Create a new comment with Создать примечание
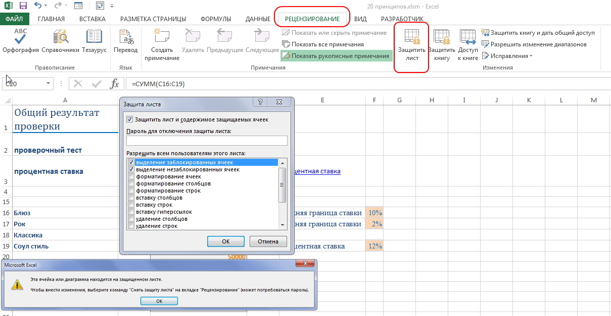Image resolution: width=611 pixels, height=316 pixels. (162, 45)
